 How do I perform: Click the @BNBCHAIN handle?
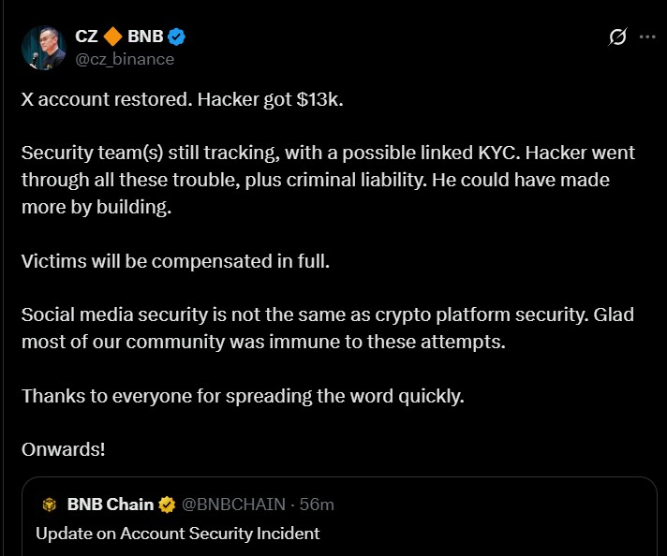tap(233, 505)
